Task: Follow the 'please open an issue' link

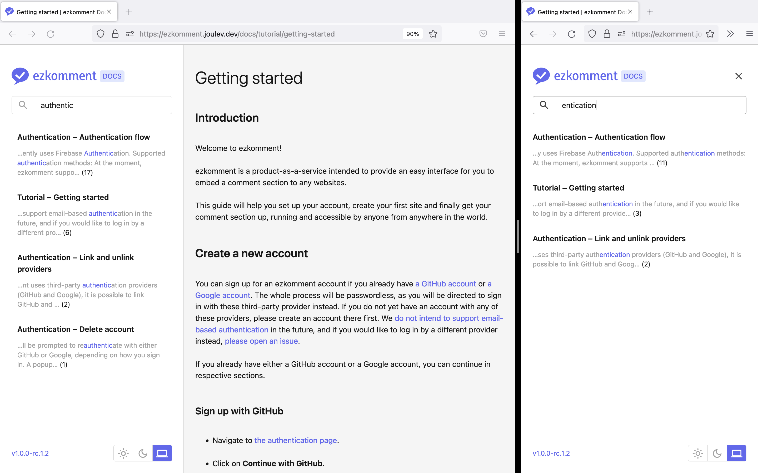Action: (x=261, y=341)
